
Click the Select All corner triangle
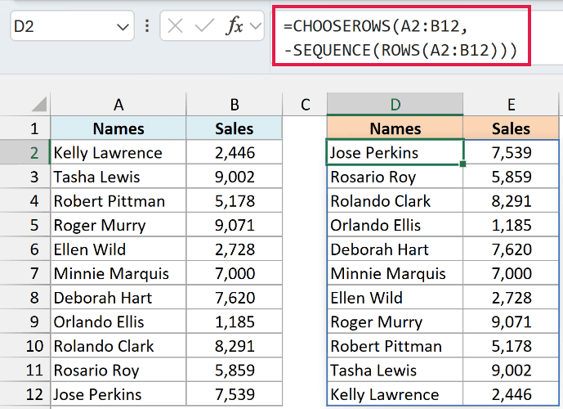(38, 104)
